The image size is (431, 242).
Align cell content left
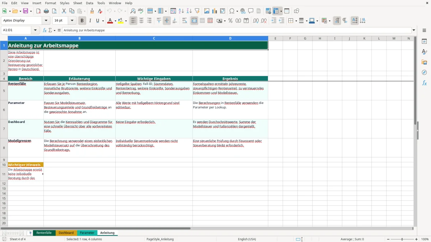pos(134,21)
